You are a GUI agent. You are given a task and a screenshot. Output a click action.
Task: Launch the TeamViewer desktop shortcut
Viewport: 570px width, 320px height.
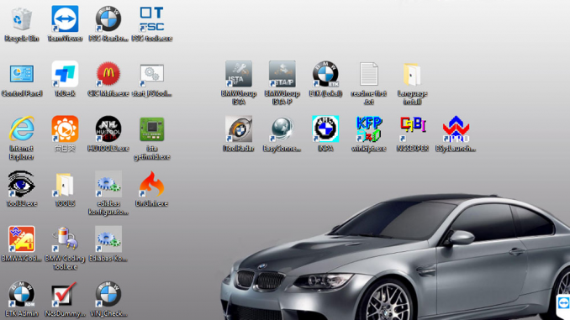click(65, 18)
